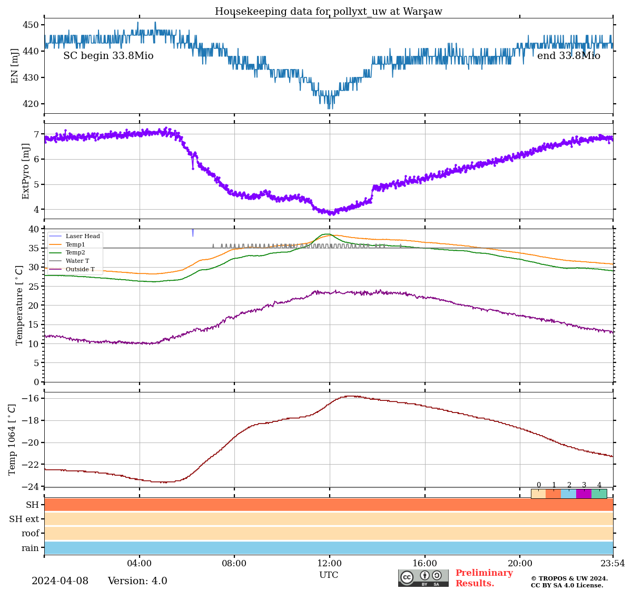Click the 'CC BY SA 4.0 License.' text
Image resolution: width=632 pixels, height=590 pixels.
(567, 585)
